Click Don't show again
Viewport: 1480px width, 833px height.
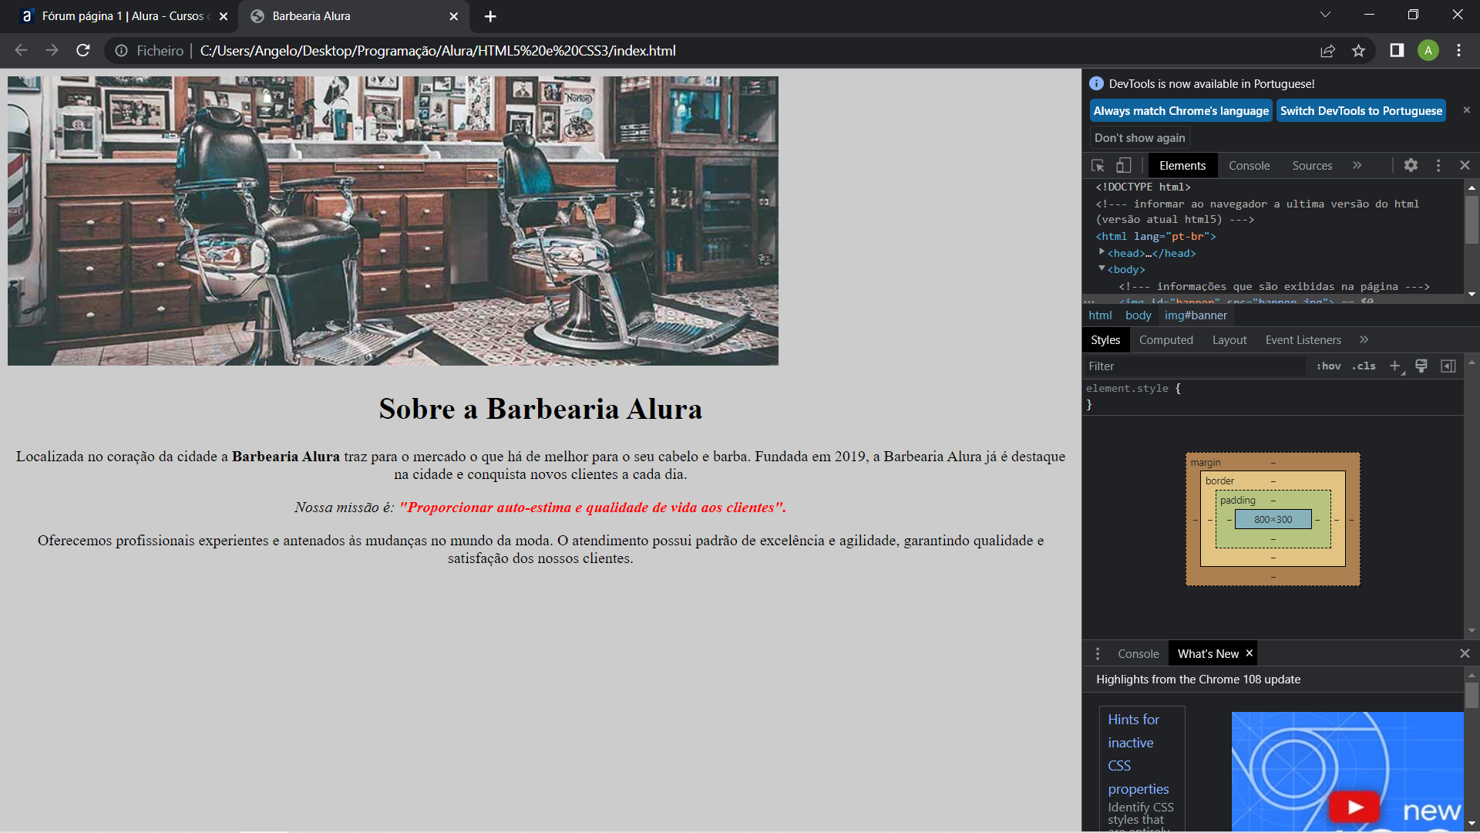[1139, 138]
